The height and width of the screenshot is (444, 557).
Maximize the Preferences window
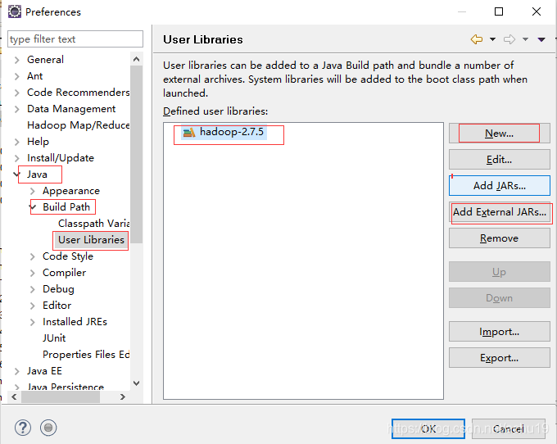(x=499, y=11)
